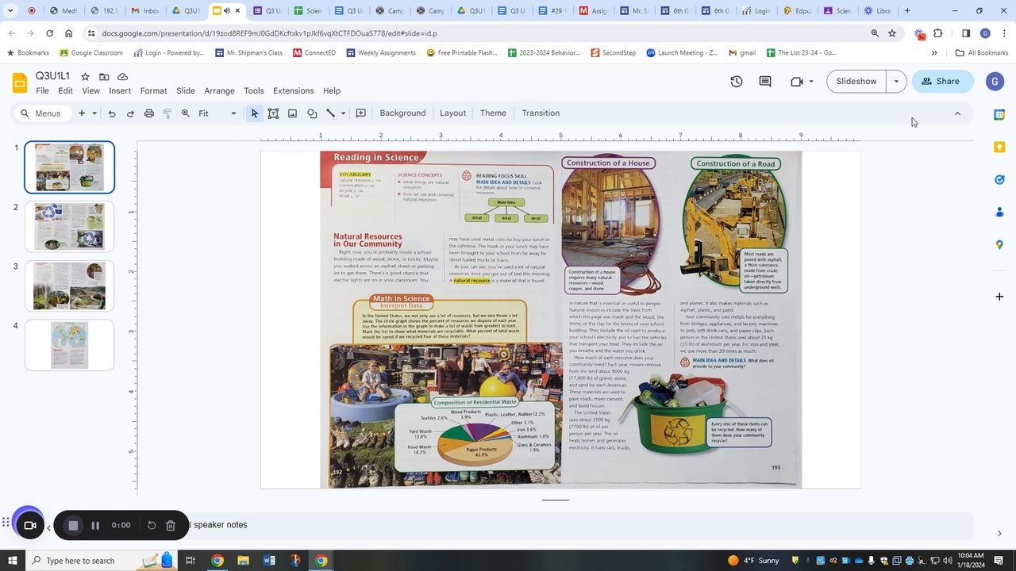Click the Zoom magnifier tool in the toolbar

pyautogui.click(x=186, y=113)
